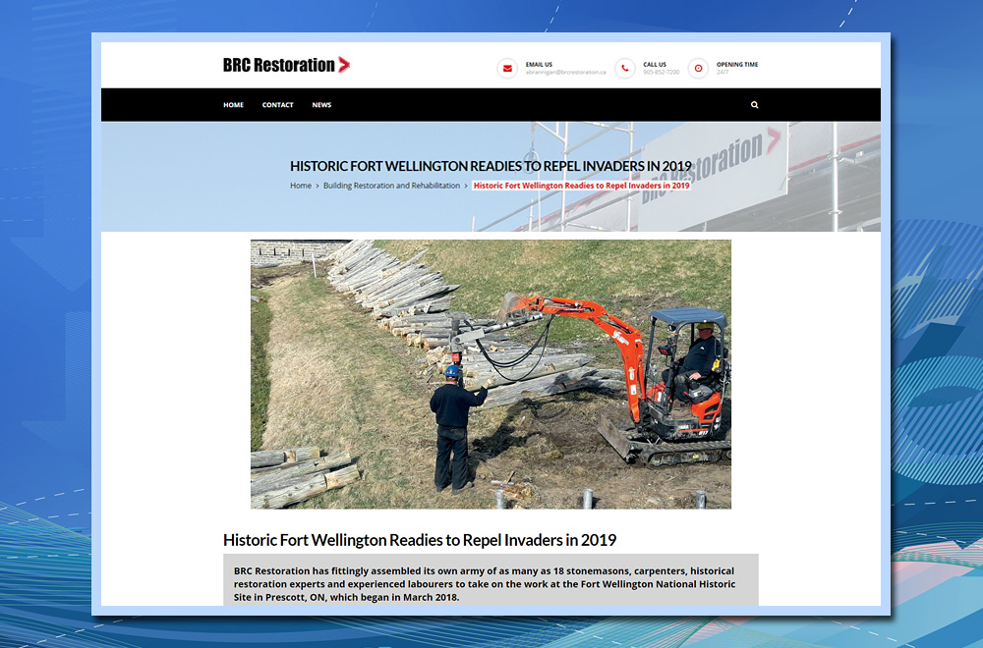This screenshot has height=648, width=983.
Task: Click the 24/7 opening hours text
Action: click(x=723, y=72)
